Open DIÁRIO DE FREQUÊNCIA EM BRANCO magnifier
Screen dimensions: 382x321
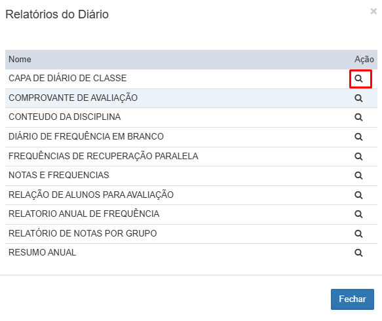358,137
